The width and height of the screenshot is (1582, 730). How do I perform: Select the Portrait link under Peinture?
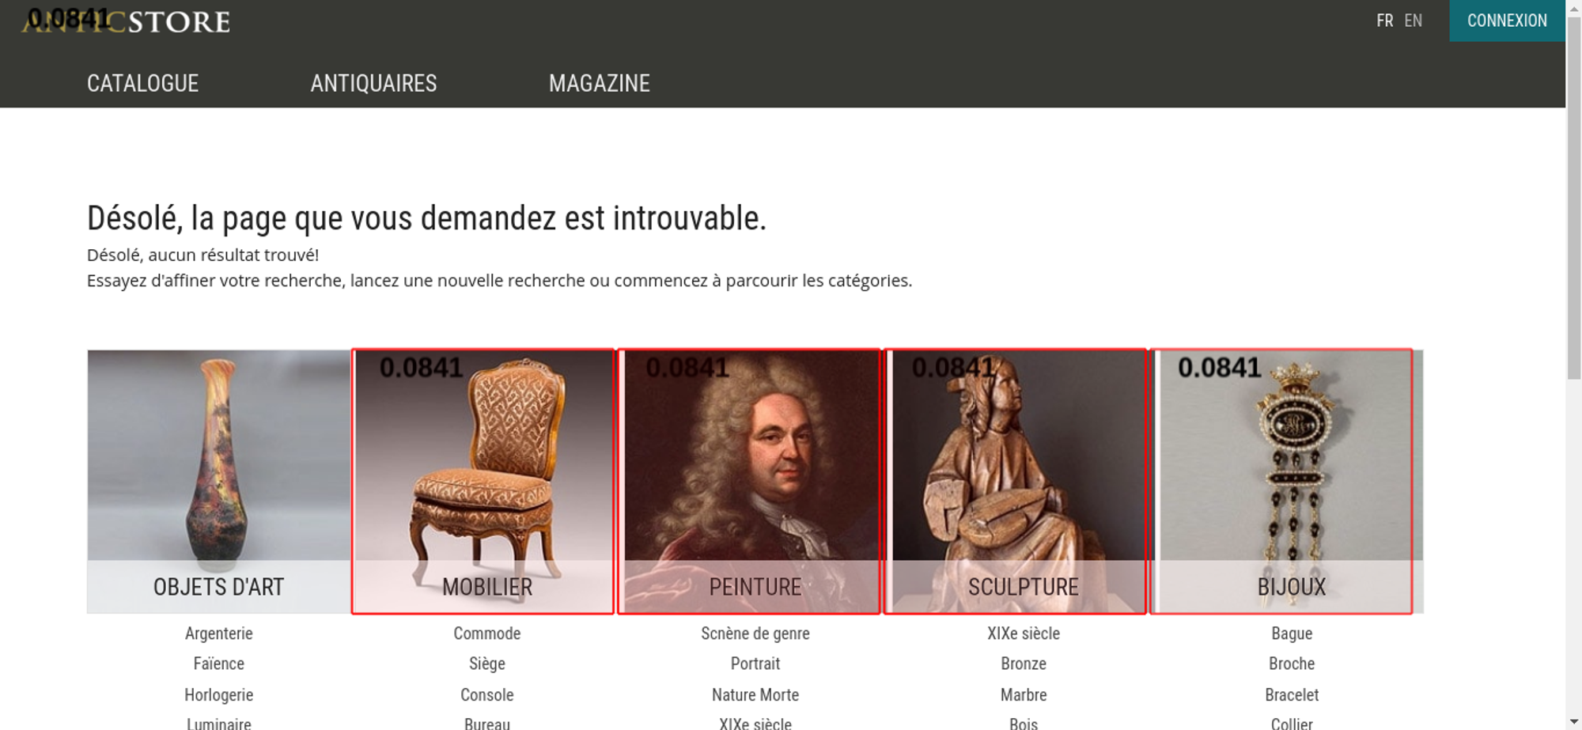pyautogui.click(x=755, y=664)
